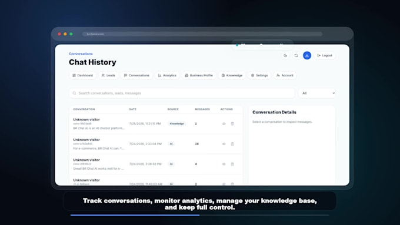Image resolution: width=400 pixels, height=225 pixels.
Task: View the 4-message conversation with eye icon
Action: (224, 164)
